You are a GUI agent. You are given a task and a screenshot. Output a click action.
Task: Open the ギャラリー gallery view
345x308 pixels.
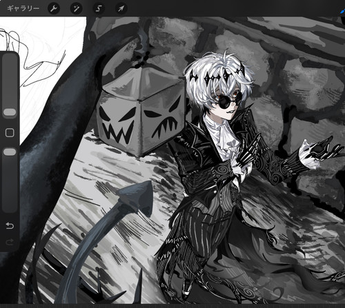[23, 8]
